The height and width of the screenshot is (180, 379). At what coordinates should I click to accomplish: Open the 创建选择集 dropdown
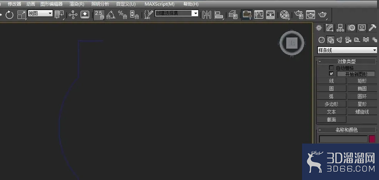tap(177, 13)
